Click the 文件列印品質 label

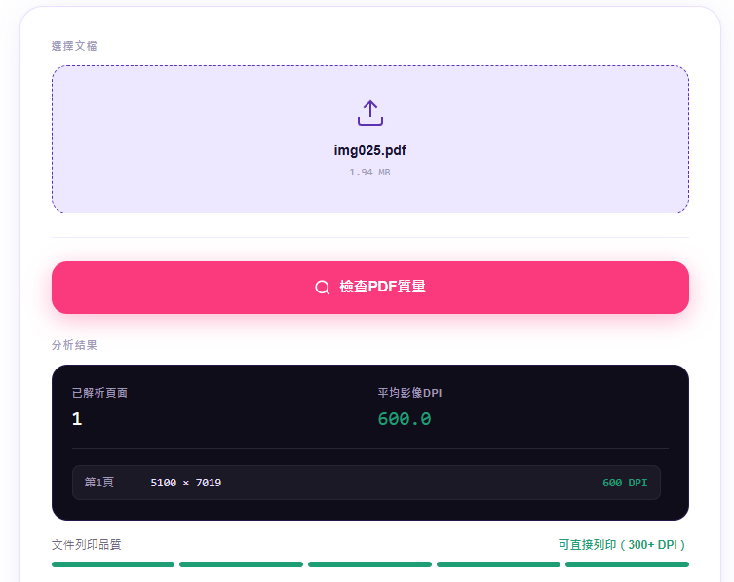pyautogui.click(x=87, y=545)
